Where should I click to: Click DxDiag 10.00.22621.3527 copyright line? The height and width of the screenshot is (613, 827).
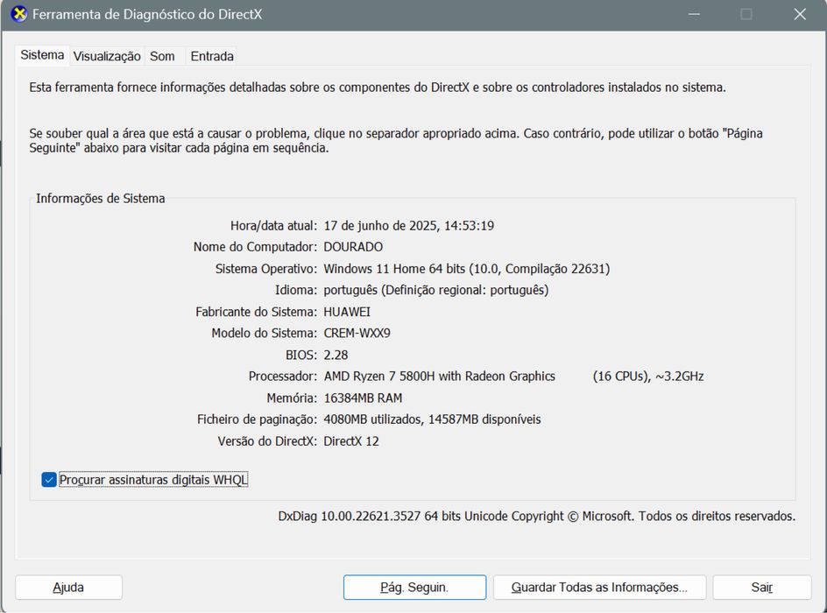pos(537,516)
